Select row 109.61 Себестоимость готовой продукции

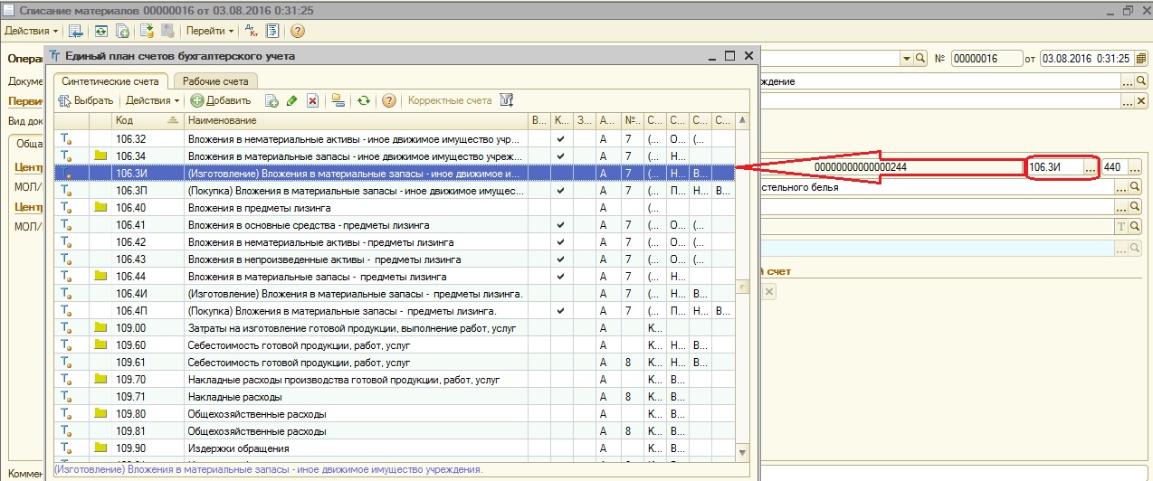tap(394, 363)
